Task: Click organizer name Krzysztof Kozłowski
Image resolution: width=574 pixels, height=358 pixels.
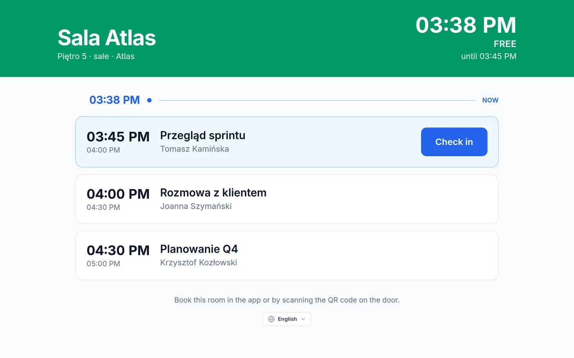Action: click(x=198, y=263)
